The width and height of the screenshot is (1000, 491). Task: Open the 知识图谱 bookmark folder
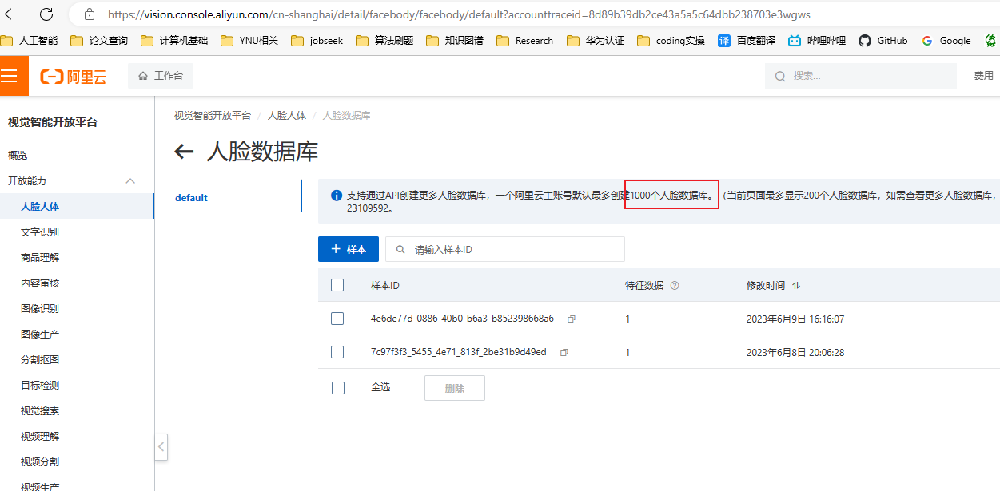click(x=454, y=40)
